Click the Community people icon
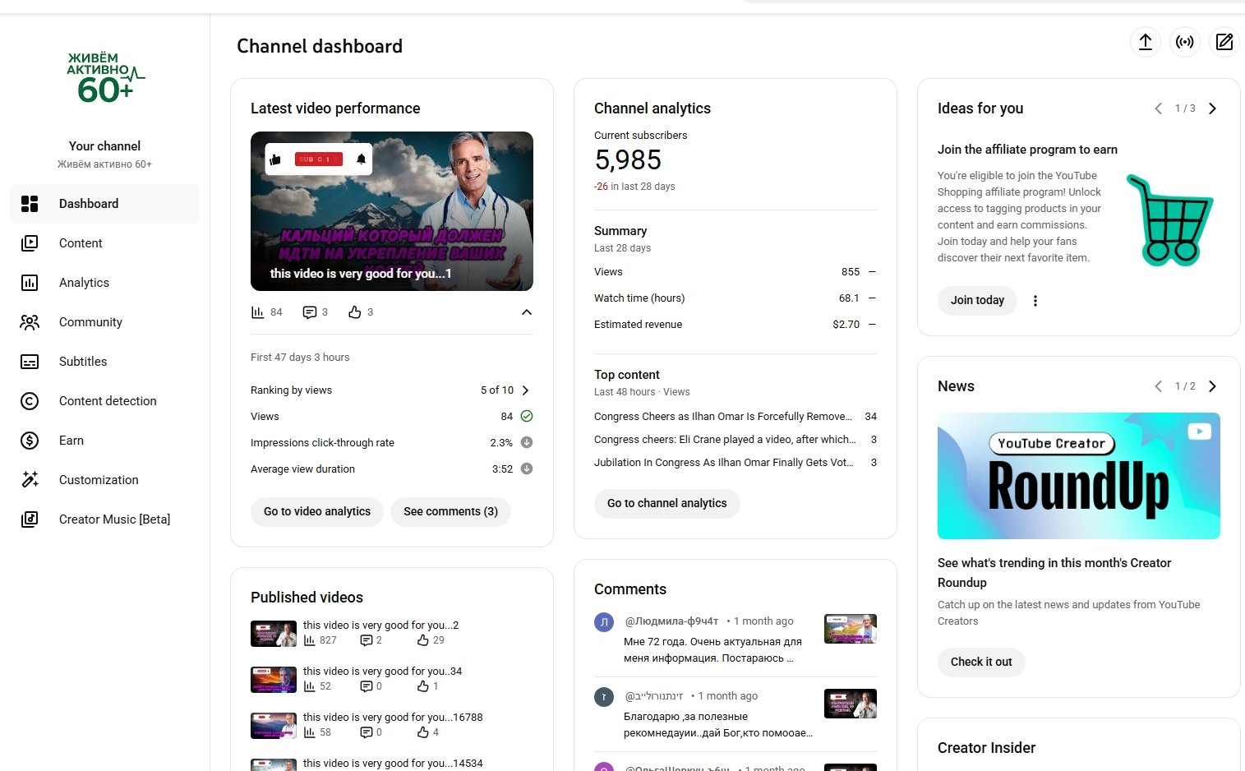Image resolution: width=1245 pixels, height=771 pixels. pyautogui.click(x=30, y=322)
